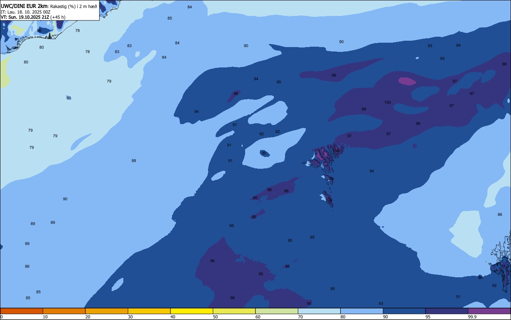Pick the amber 20–30 legend color segment

point(107,311)
